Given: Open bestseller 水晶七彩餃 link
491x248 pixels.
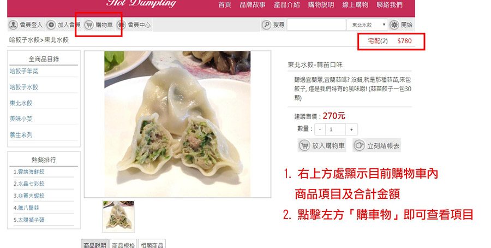Looking at the screenshot, I should coord(29,184).
